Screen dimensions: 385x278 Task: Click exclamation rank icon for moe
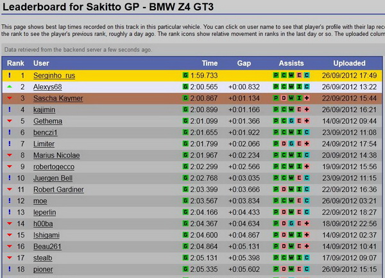[10, 200]
